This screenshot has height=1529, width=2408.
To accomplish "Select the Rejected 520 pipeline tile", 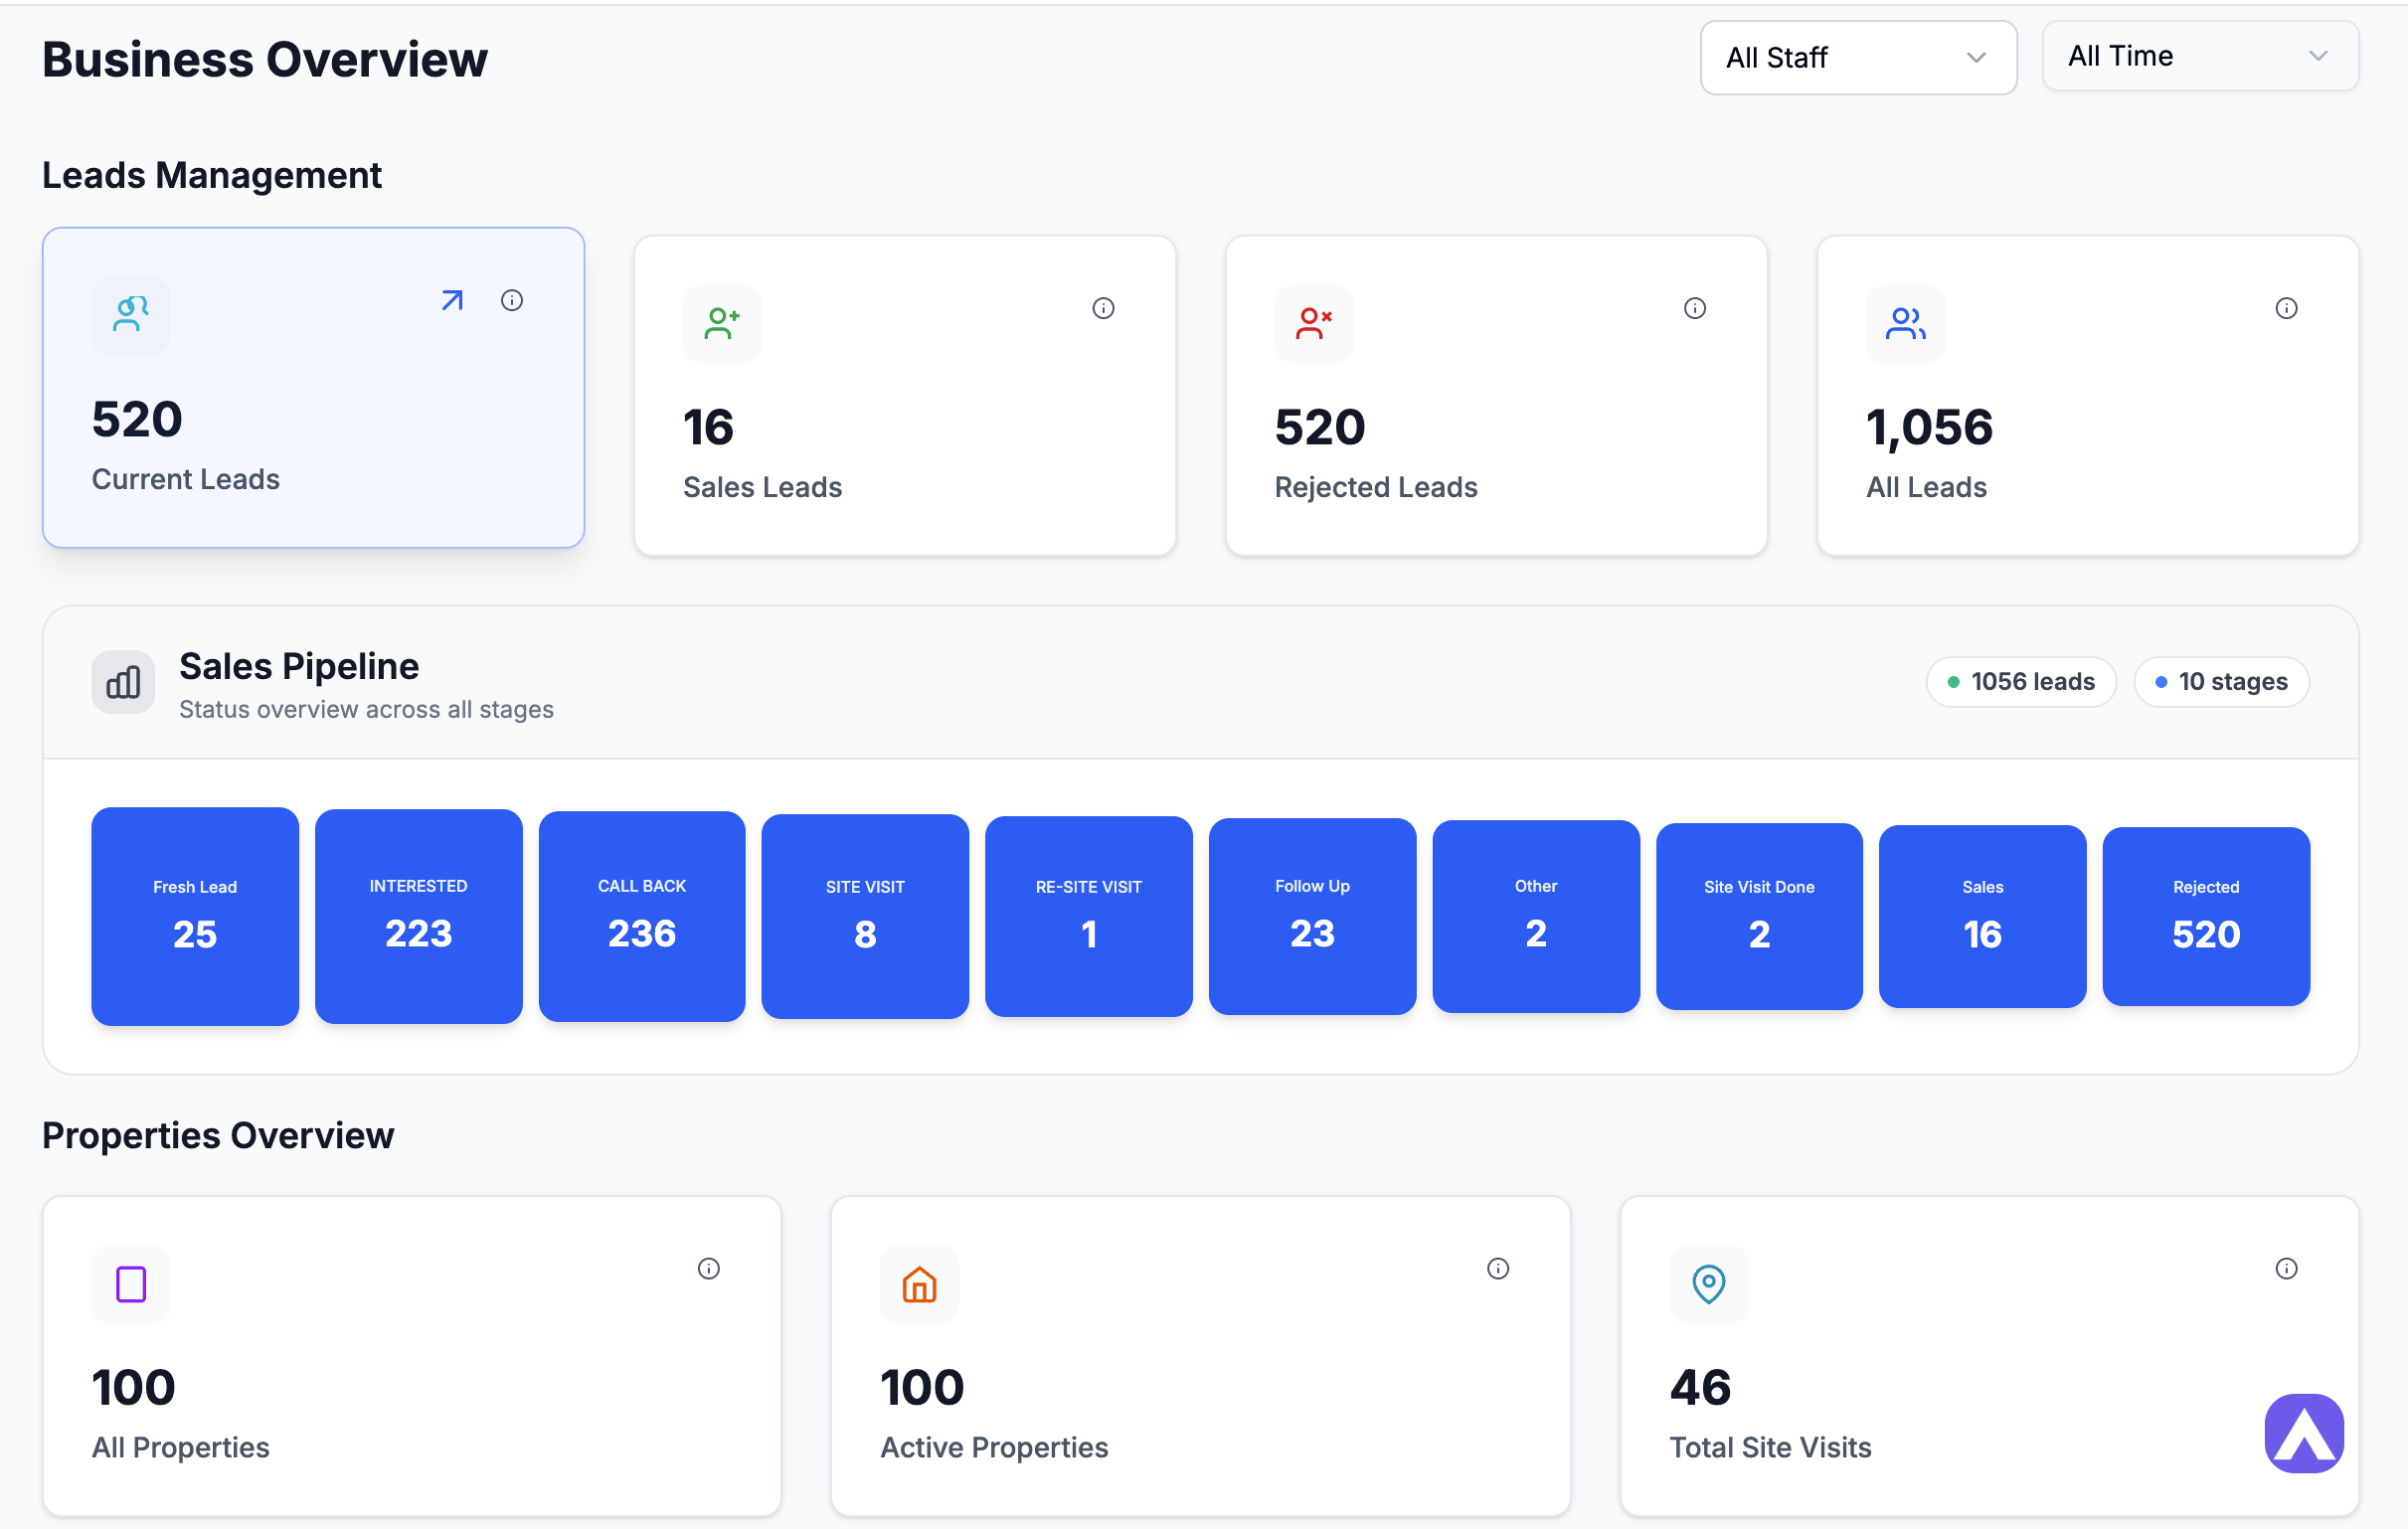I will pyautogui.click(x=2206, y=916).
